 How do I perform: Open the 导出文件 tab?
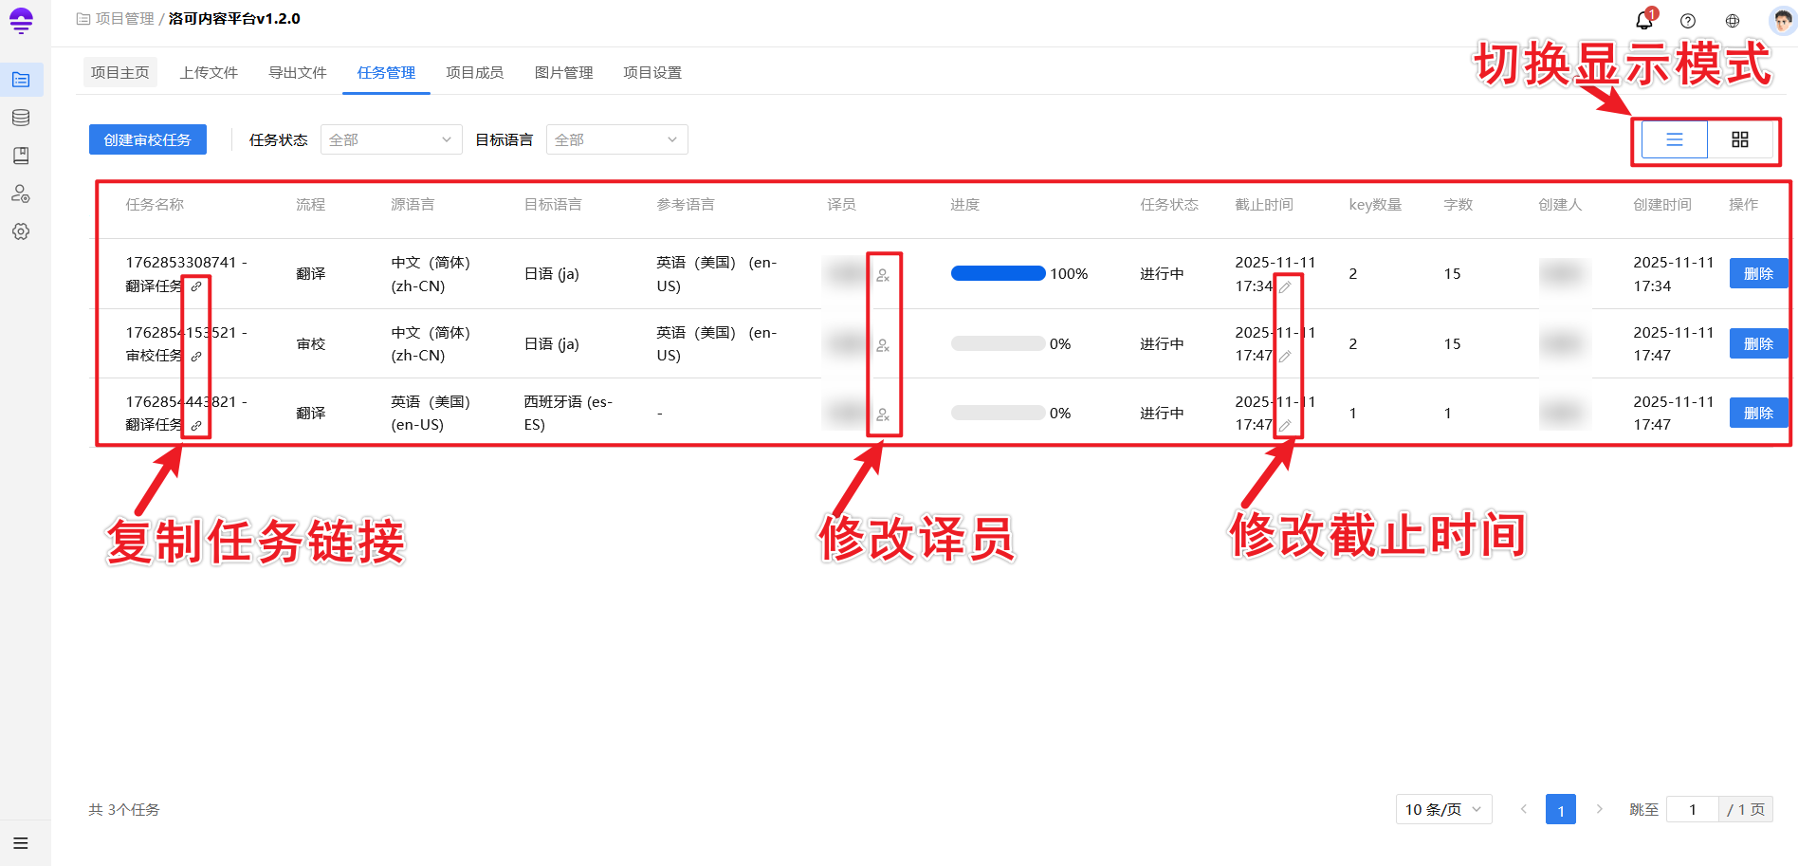(297, 73)
